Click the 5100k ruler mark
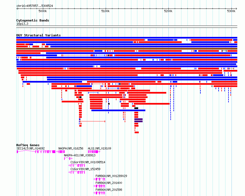Image resolution: width=245 pixels, height=196 pixels. click(105, 11)
